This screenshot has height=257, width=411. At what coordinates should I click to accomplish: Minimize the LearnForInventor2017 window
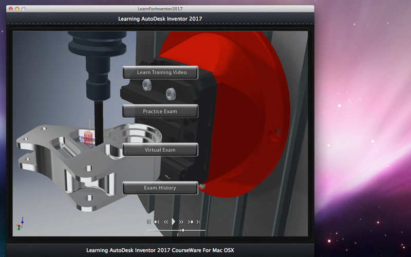click(x=17, y=9)
